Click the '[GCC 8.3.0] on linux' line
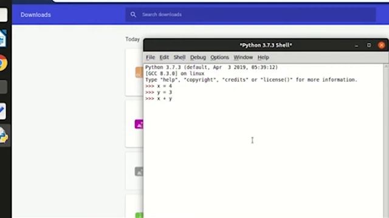The height and width of the screenshot is (218, 389). coord(175,73)
